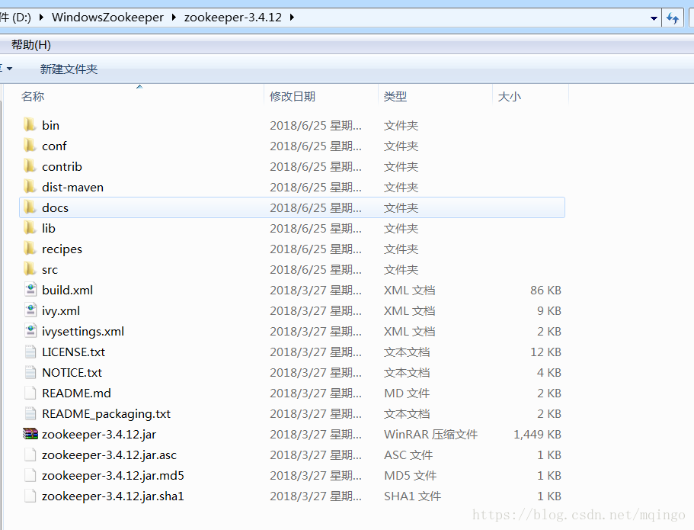Select the dist-maven folder name
This screenshot has width=694, height=530.
72,187
